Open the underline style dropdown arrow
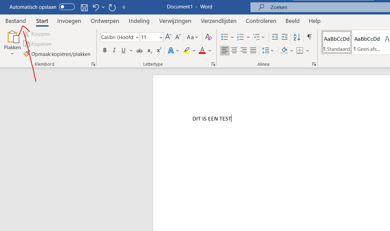The image size is (390, 231). 131,51
